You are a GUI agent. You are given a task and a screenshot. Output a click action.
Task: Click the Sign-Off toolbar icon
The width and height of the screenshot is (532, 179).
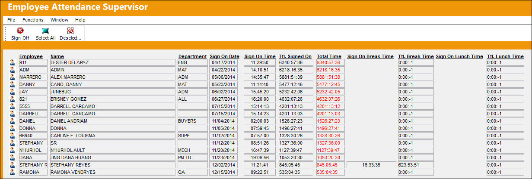[x=20, y=31]
